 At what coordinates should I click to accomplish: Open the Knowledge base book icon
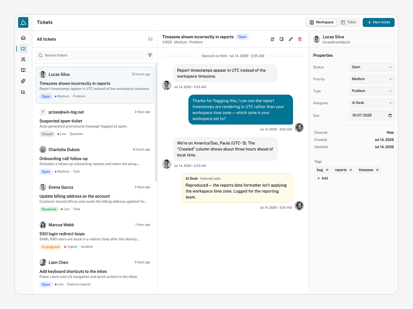pyautogui.click(x=23, y=70)
